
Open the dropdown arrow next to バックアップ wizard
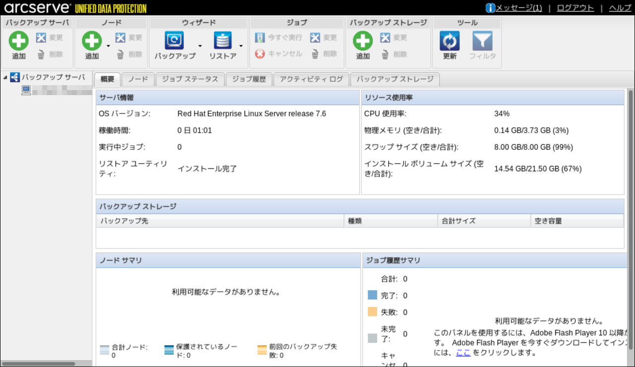pyautogui.click(x=200, y=46)
